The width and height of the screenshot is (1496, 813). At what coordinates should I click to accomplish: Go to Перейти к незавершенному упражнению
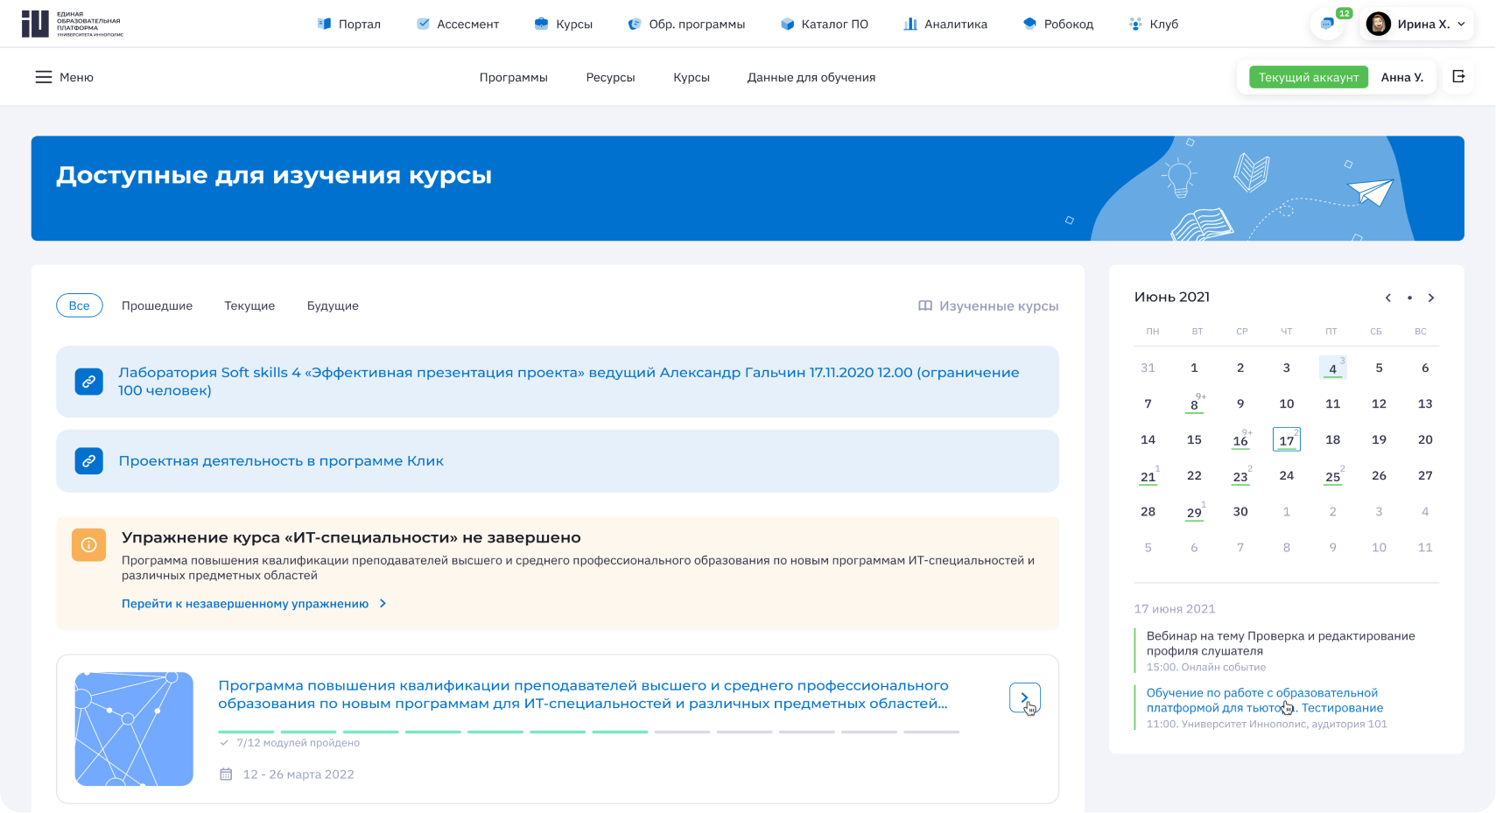[x=245, y=604]
